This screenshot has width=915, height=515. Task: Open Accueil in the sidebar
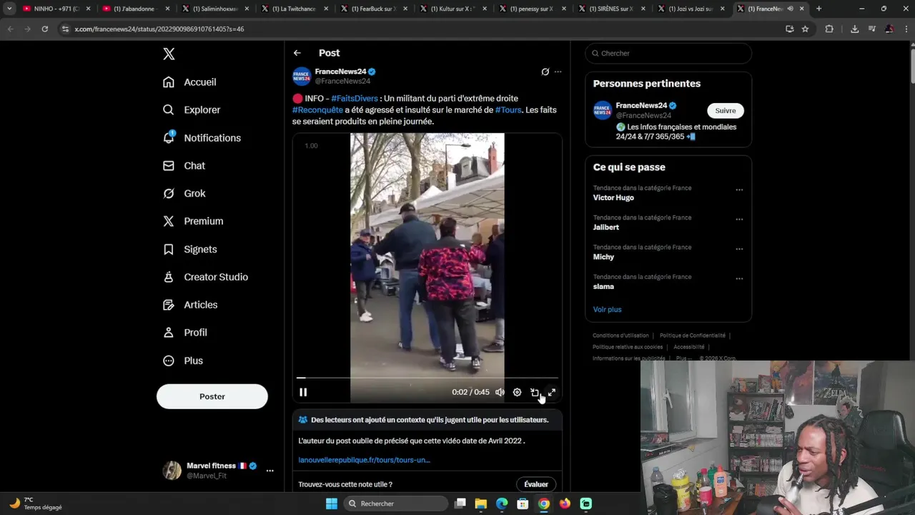tap(189, 82)
